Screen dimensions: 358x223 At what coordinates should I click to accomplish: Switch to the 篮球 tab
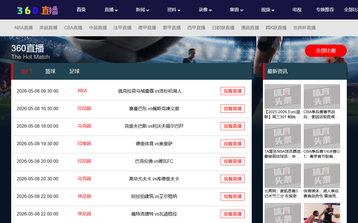pos(50,71)
